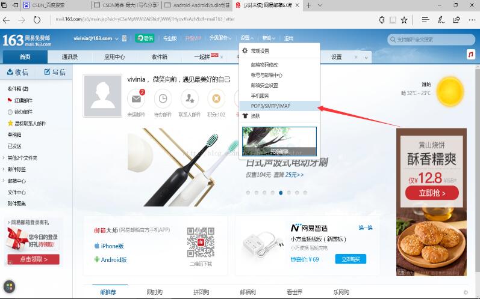Screen dimensions: 480x299
Task: Open the 收件箱 tab in tab bar
Action: coord(160,57)
